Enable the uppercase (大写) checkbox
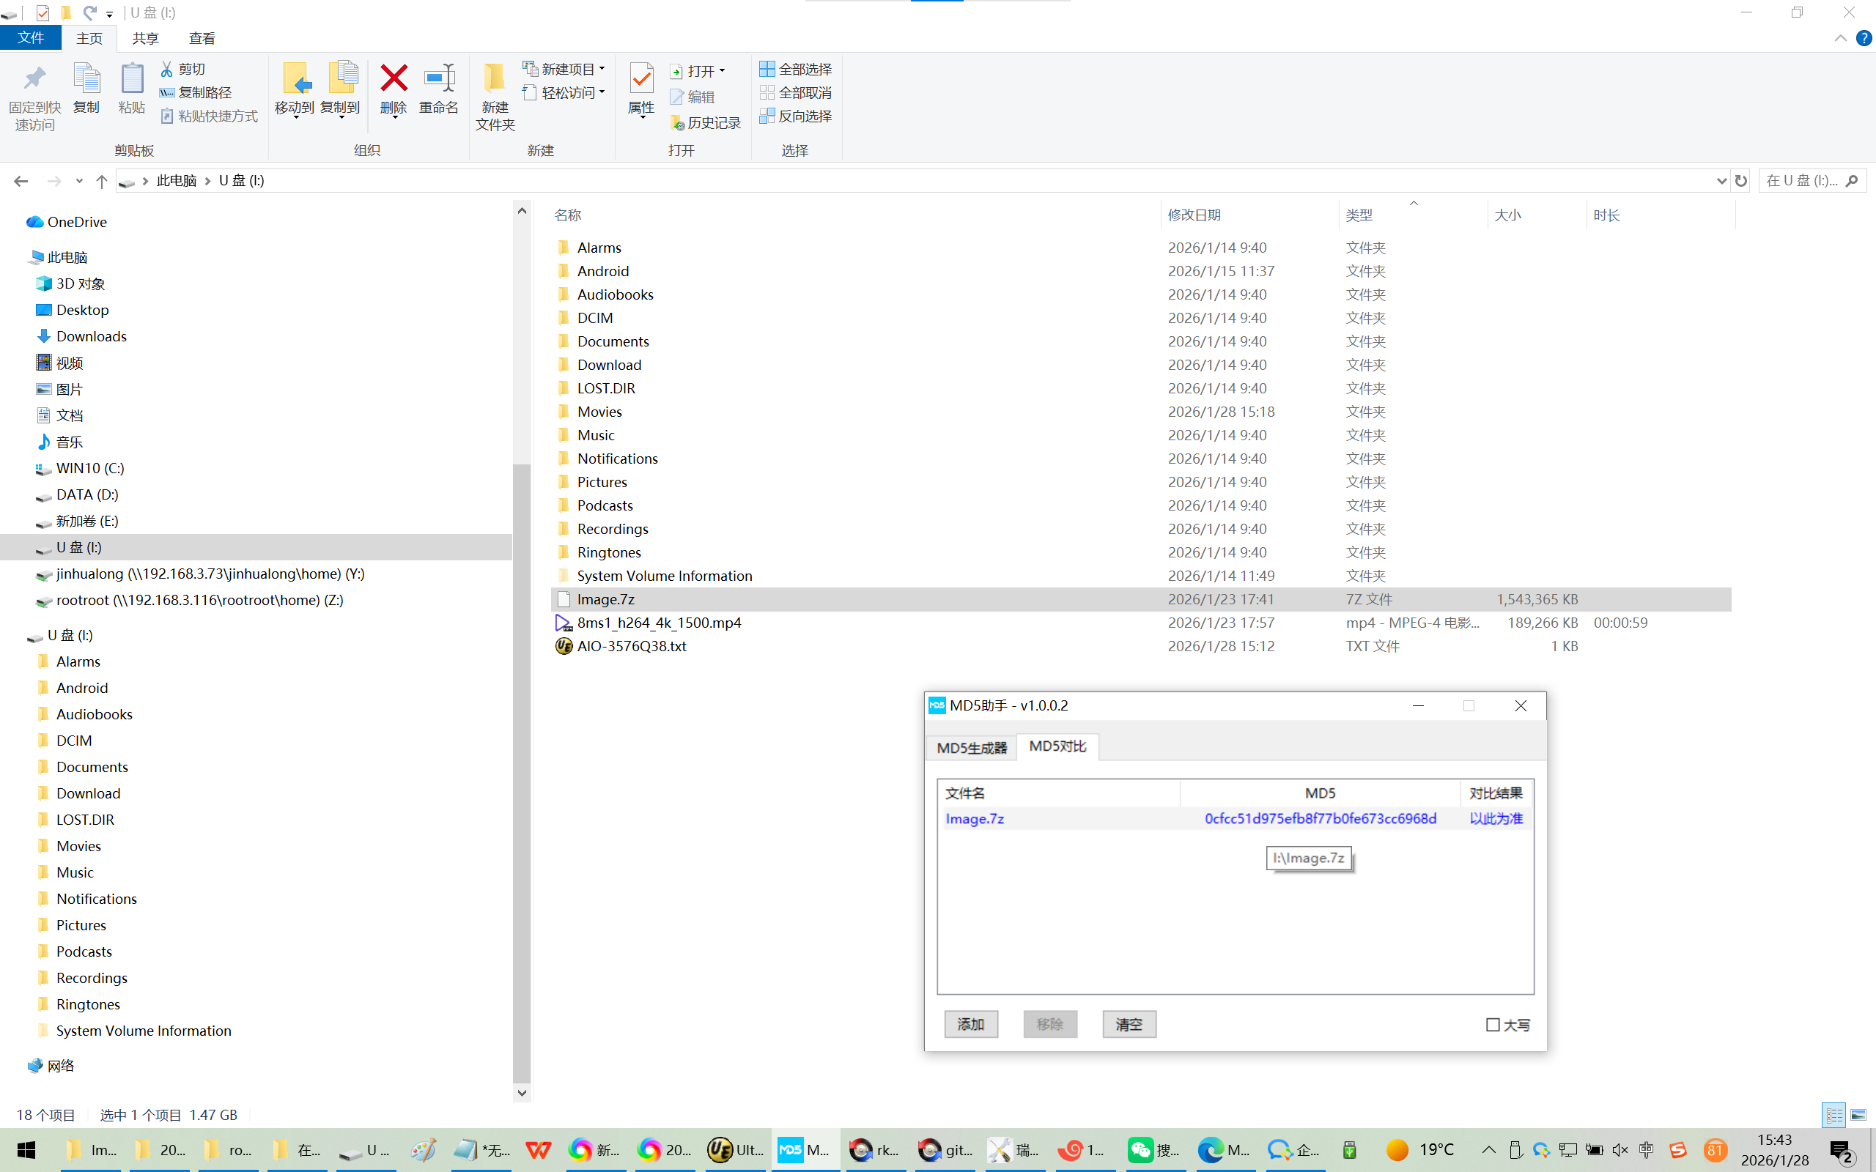 [x=1492, y=1025]
